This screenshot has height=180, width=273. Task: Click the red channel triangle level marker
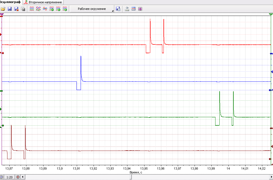pos(1,35)
